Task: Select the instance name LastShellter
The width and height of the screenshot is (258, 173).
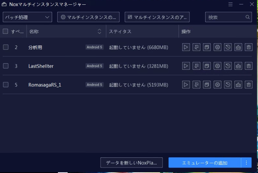Action: (x=41, y=66)
